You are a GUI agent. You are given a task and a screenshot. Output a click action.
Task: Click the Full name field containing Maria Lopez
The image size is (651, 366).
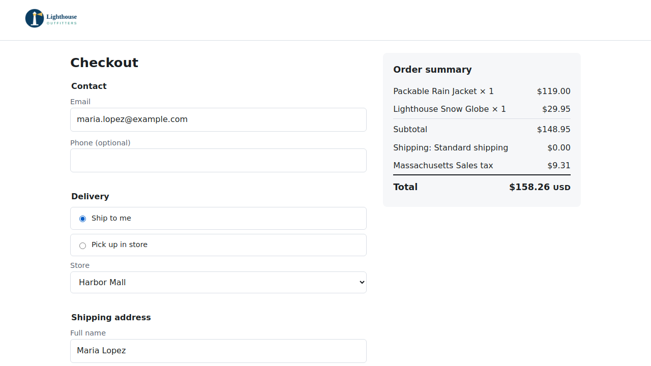(x=218, y=351)
